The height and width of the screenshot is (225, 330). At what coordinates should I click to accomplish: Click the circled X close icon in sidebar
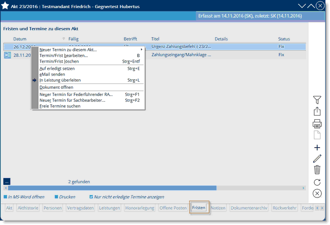[x=317, y=193]
